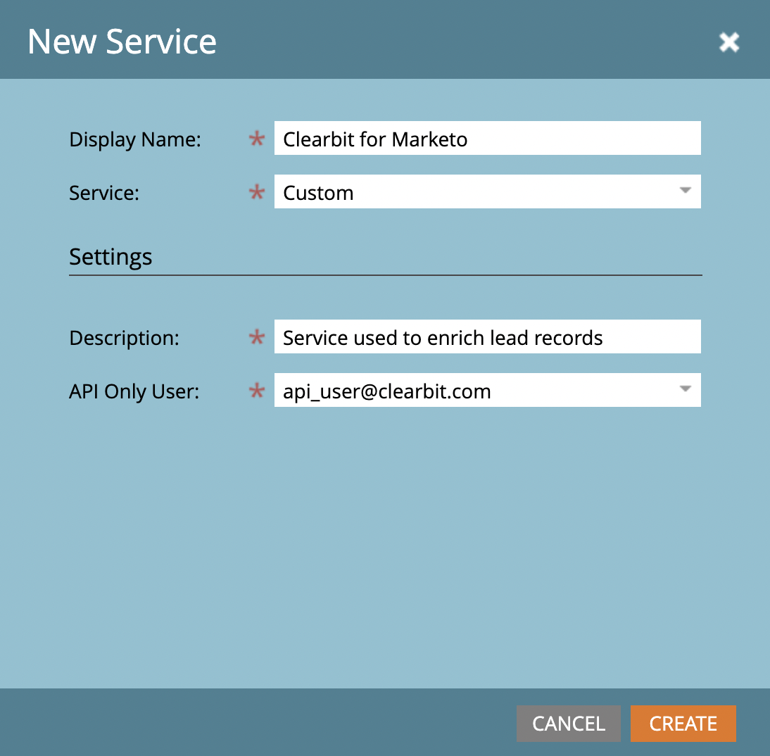Click the CANCEL button
This screenshot has height=756, width=770.
(x=568, y=724)
